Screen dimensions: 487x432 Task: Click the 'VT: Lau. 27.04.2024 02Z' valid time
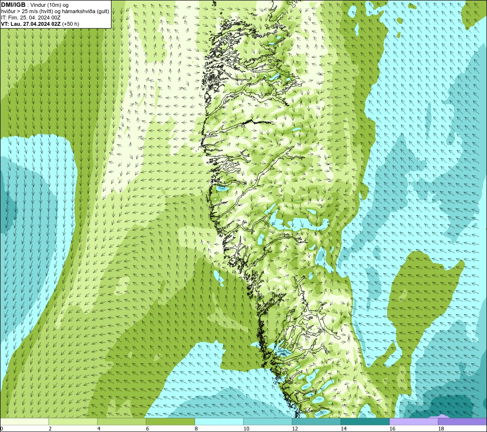click(x=31, y=24)
